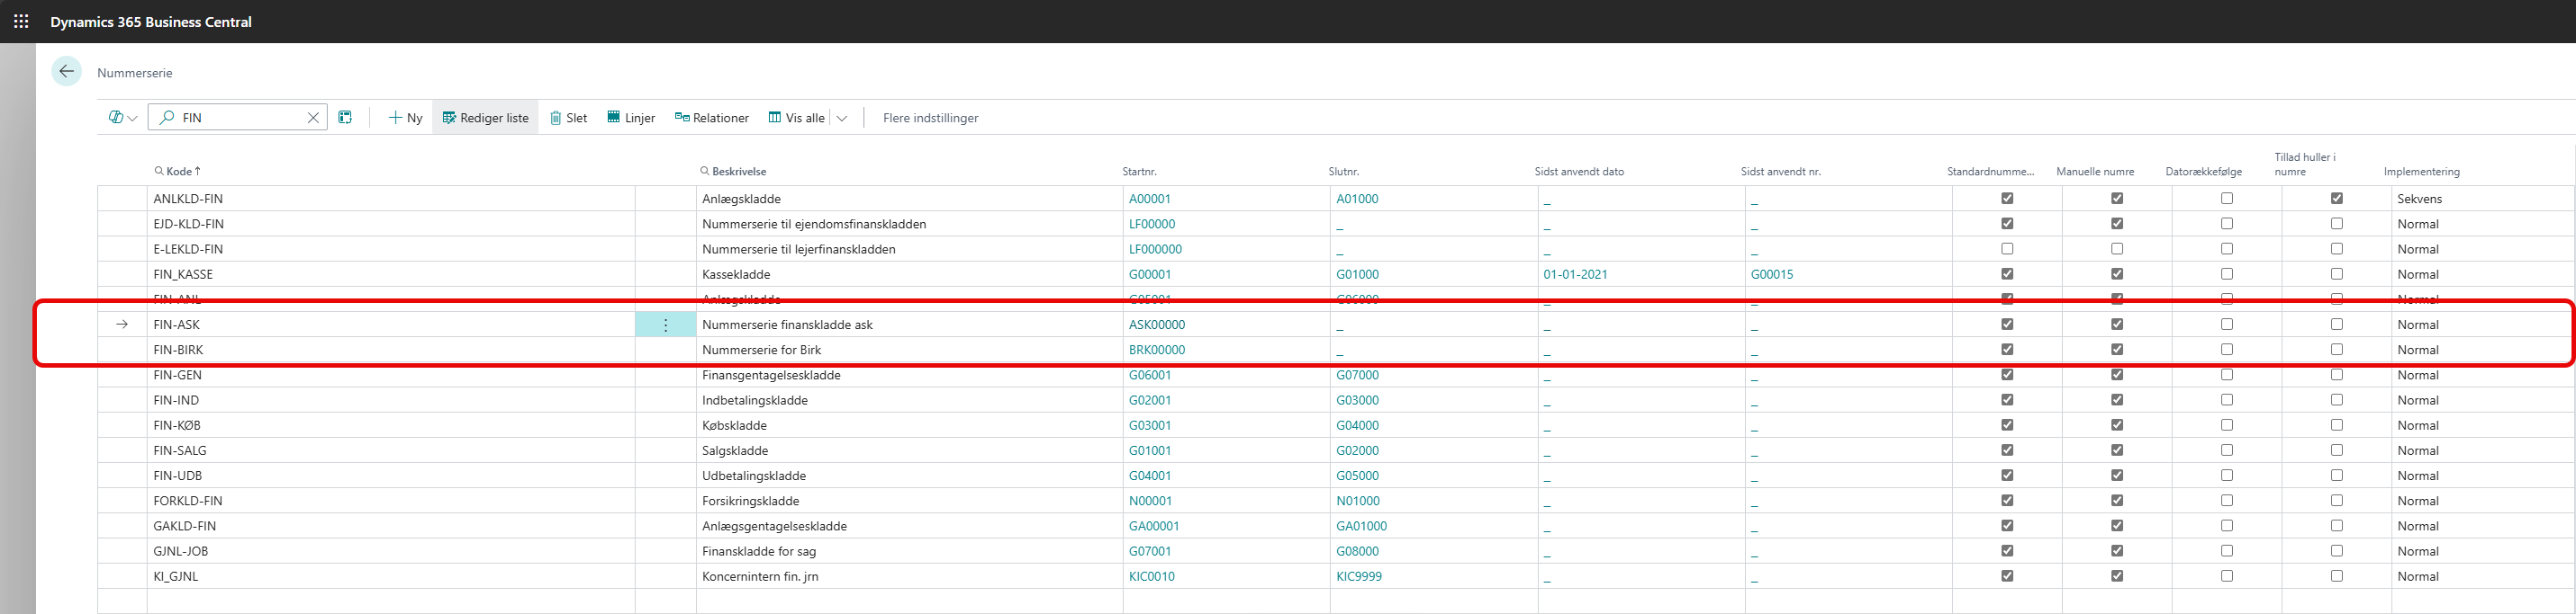The image size is (2576, 614).
Task: Expand the Vis alle dropdown arrow
Action: (x=842, y=118)
